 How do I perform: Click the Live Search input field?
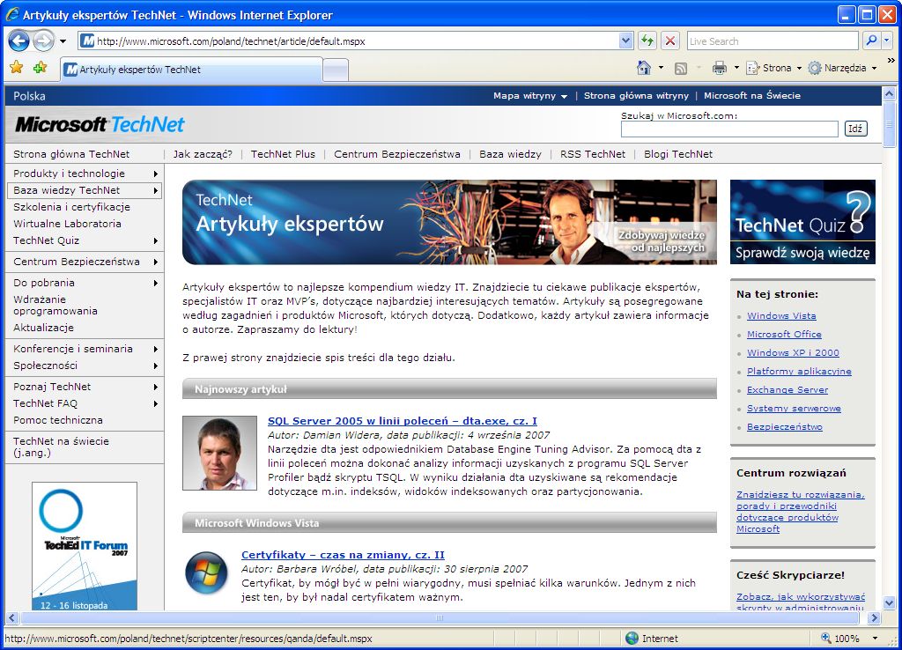(x=773, y=41)
